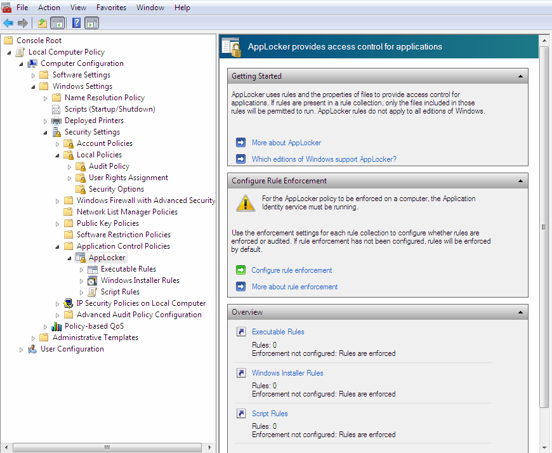The height and width of the screenshot is (453, 552).
Task: Select Scripts (Startup/Shutdown) icon
Action: click(x=56, y=109)
